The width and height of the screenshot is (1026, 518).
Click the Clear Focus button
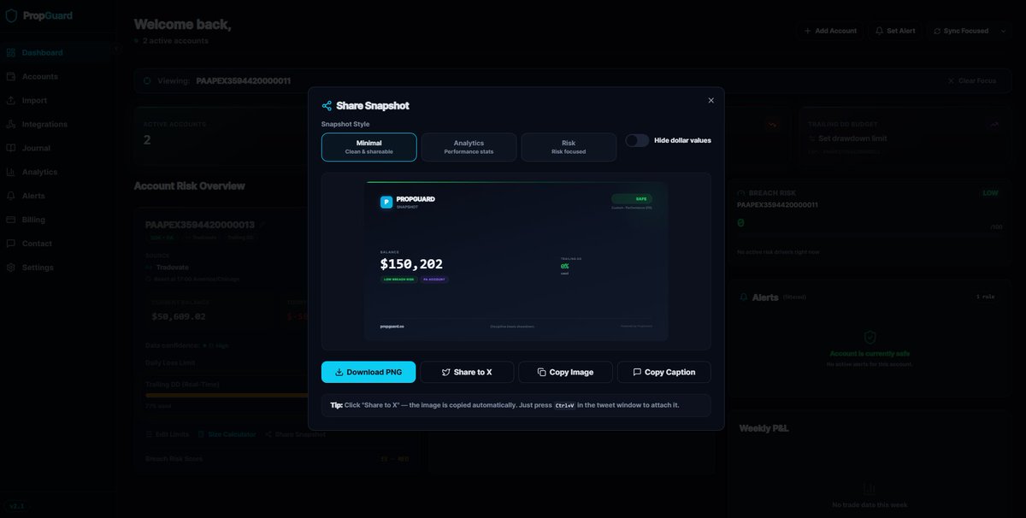tap(971, 81)
